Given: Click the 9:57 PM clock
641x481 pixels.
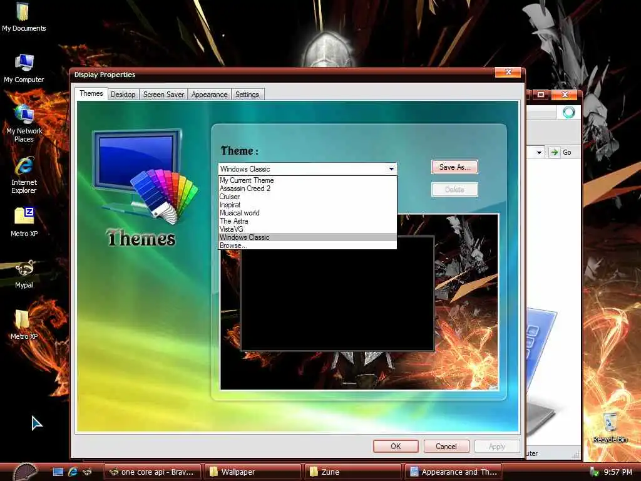Looking at the screenshot, I should point(618,472).
